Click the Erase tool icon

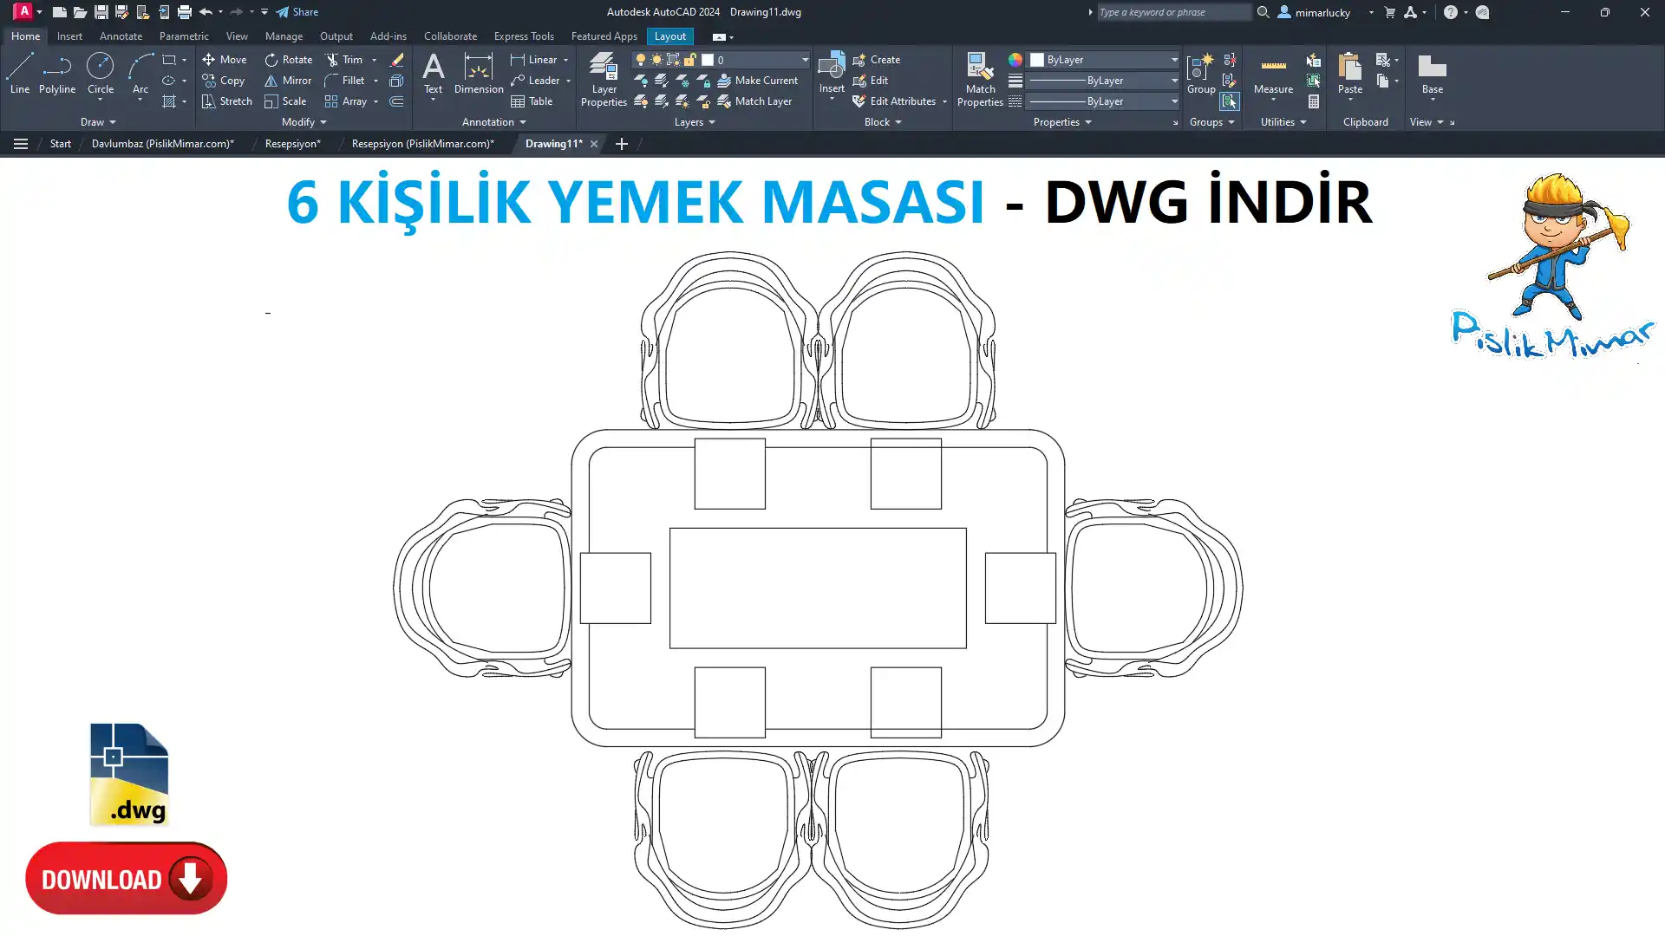[x=396, y=60]
